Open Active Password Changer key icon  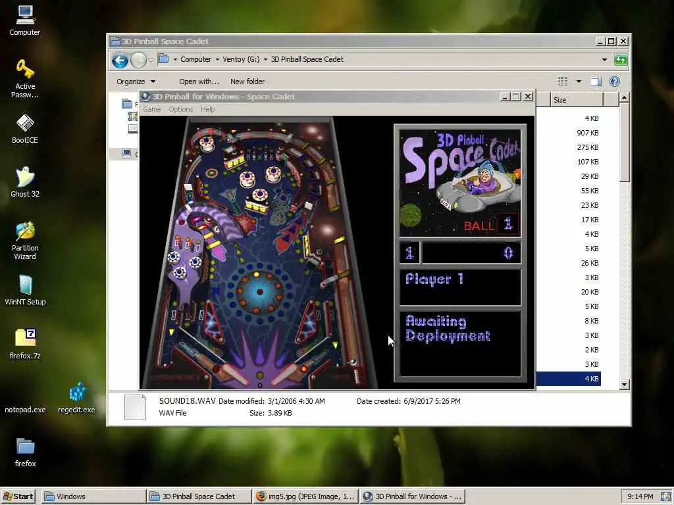click(x=25, y=78)
